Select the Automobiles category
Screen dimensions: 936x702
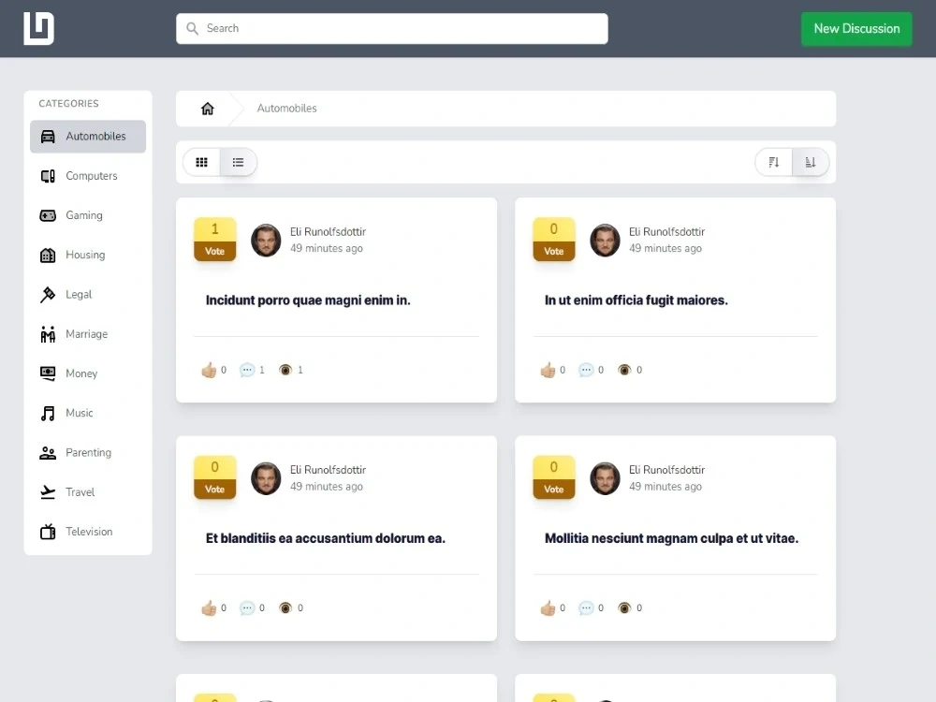click(x=88, y=136)
